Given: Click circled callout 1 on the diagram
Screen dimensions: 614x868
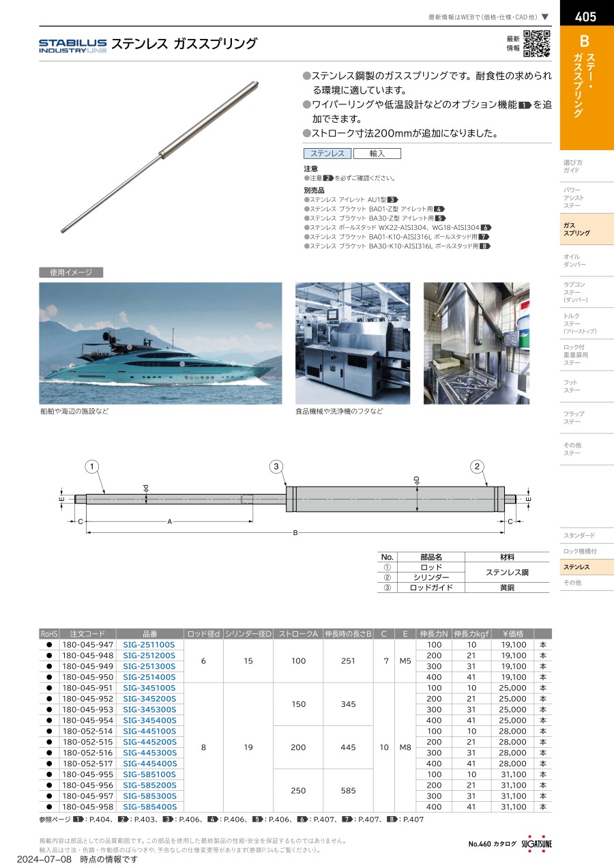Looking at the screenshot, I should [93, 467].
